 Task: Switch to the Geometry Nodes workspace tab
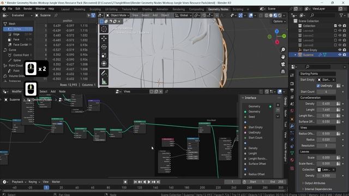pyautogui.click(x=218, y=9)
